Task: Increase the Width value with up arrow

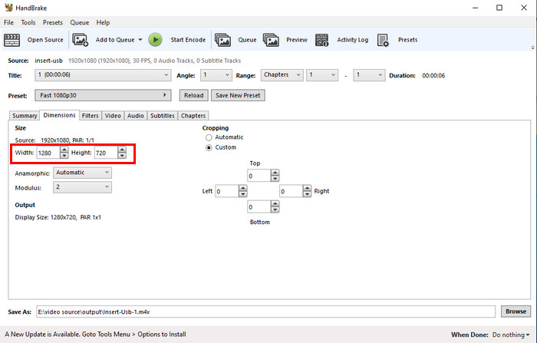Action: (x=64, y=150)
